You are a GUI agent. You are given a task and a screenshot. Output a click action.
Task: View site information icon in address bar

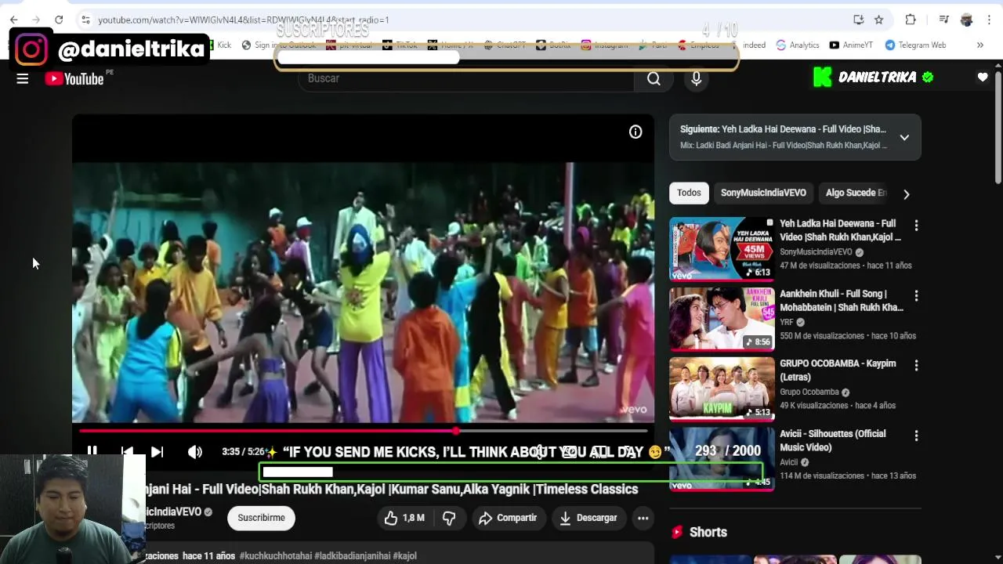[85, 20]
